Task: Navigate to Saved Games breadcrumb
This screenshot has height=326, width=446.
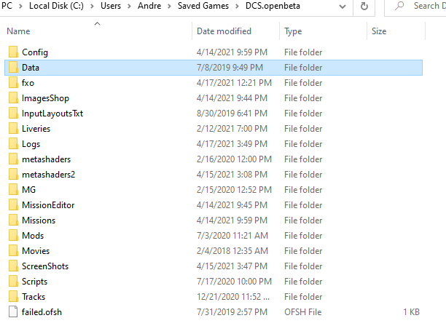Action: (x=203, y=6)
